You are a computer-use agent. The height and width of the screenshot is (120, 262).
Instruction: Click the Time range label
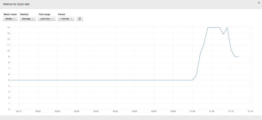[x=44, y=14]
